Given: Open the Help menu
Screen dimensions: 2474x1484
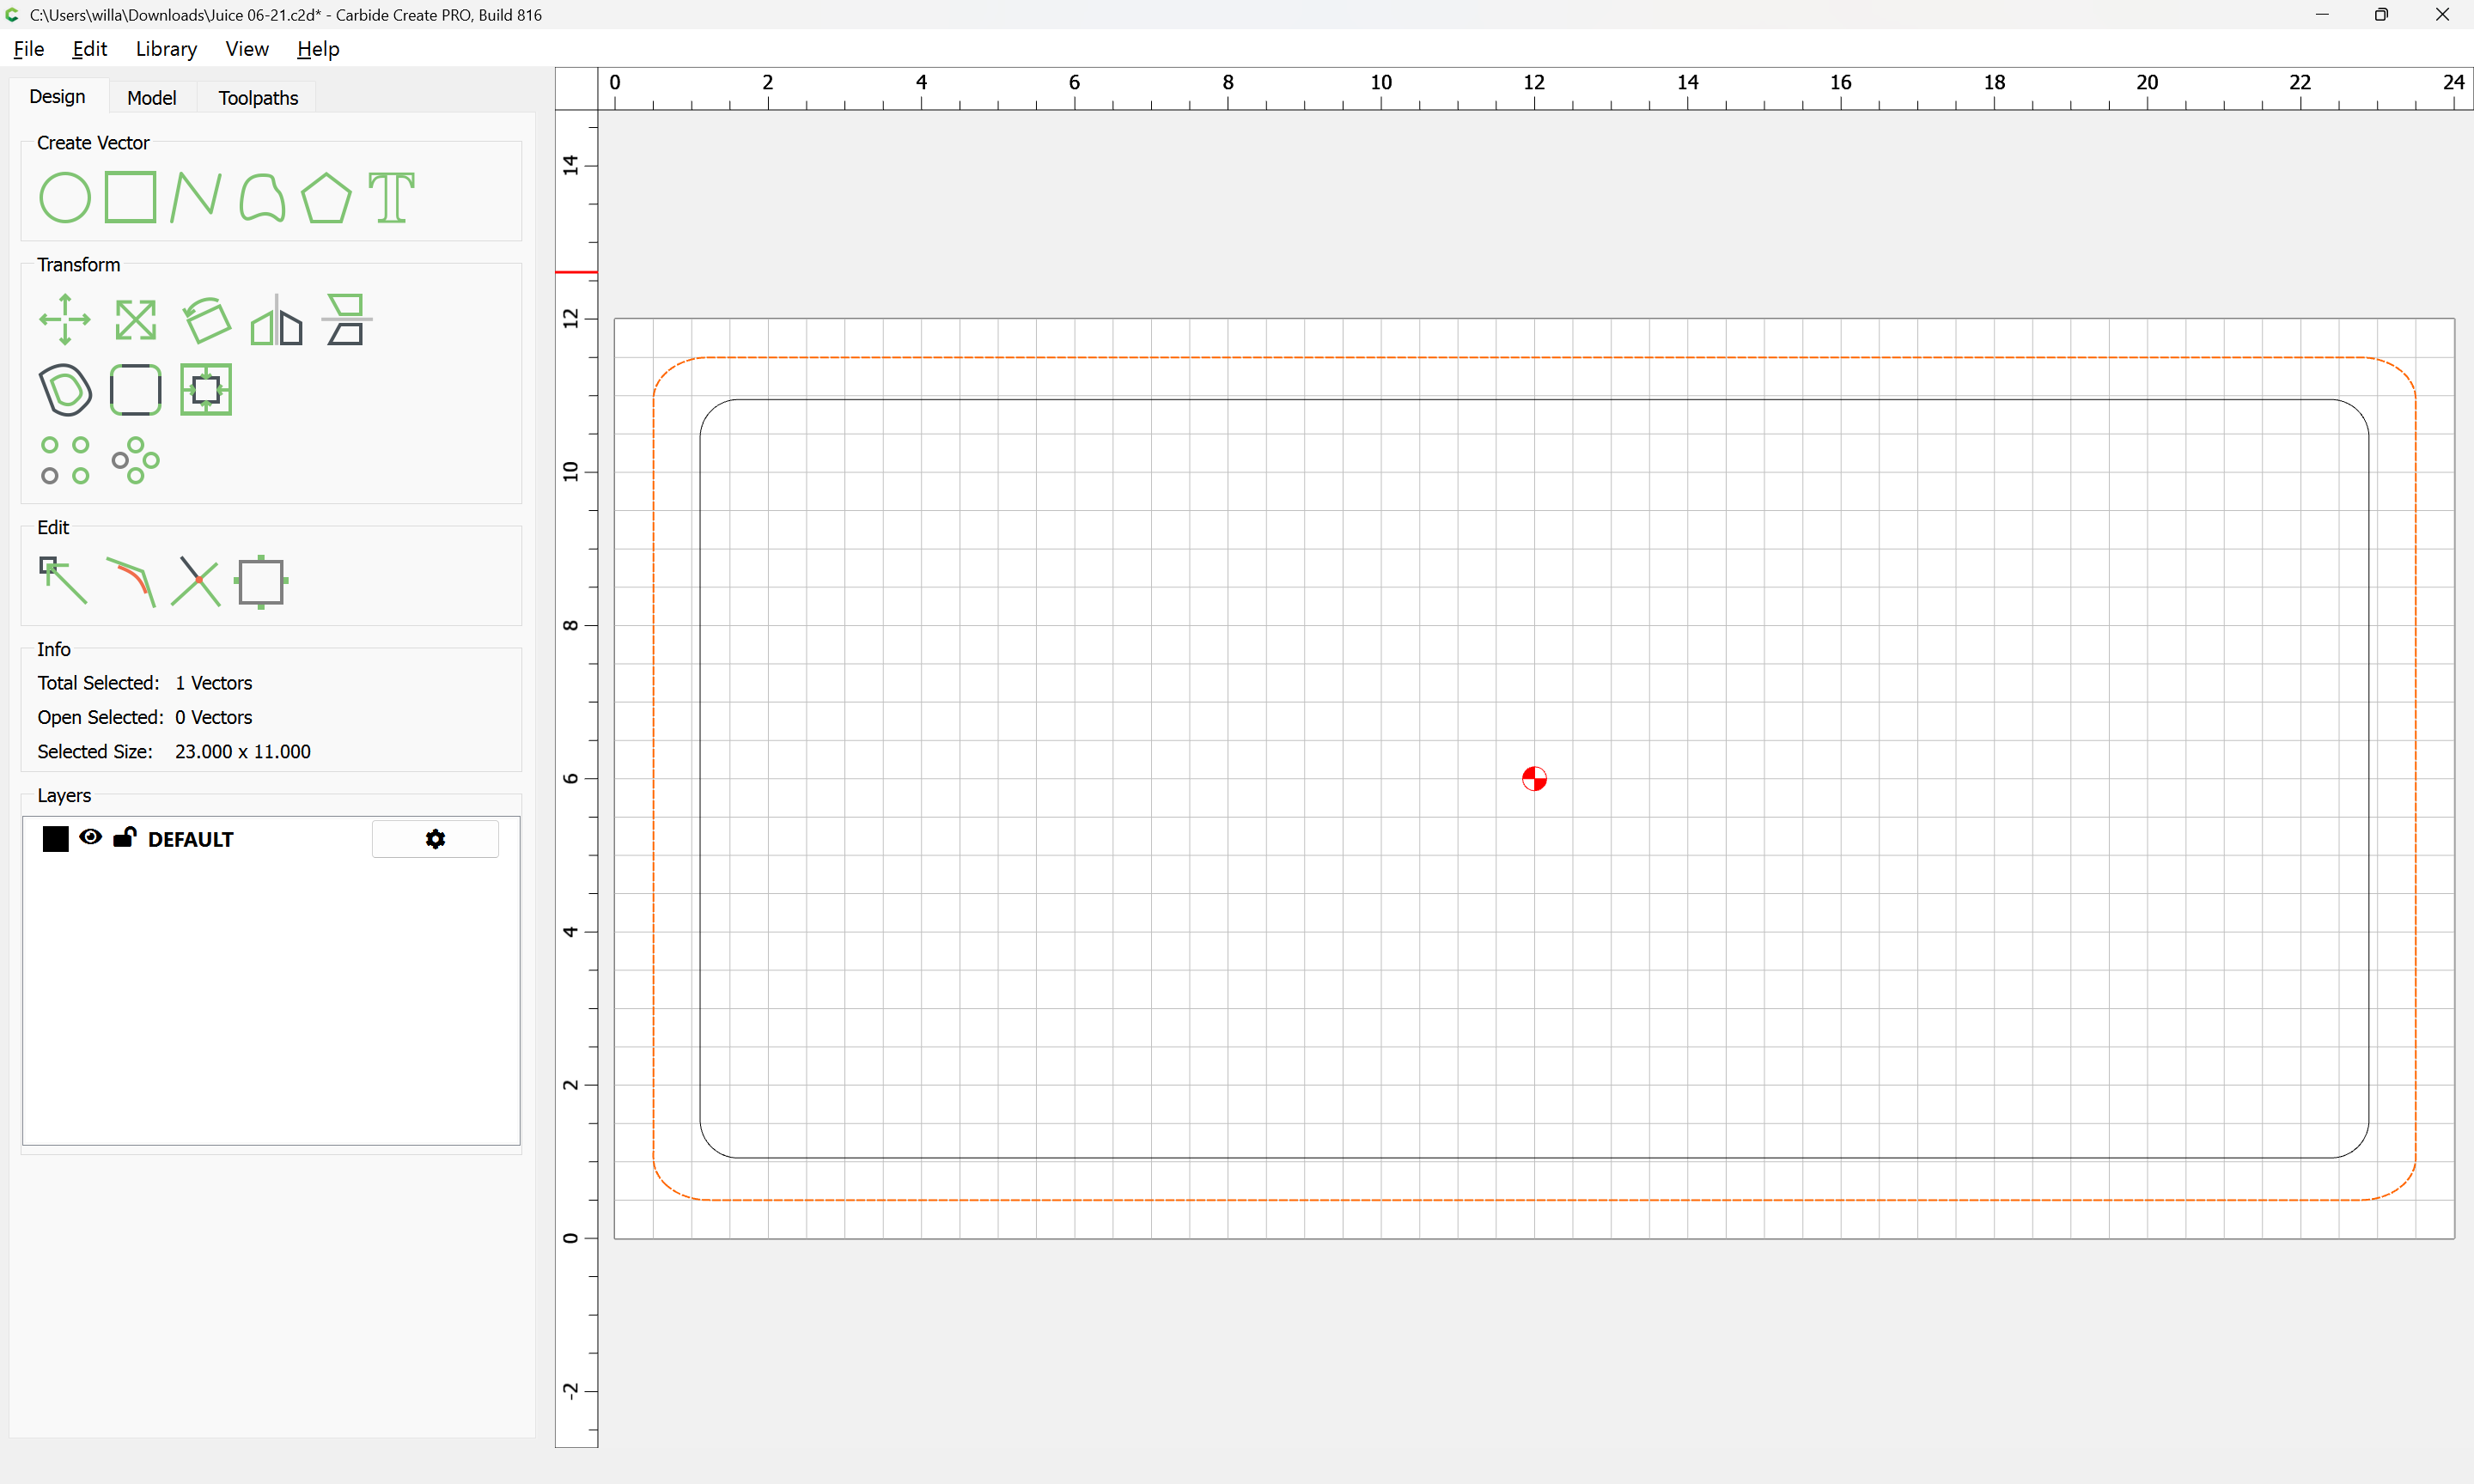Looking at the screenshot, I should (318, 48).
